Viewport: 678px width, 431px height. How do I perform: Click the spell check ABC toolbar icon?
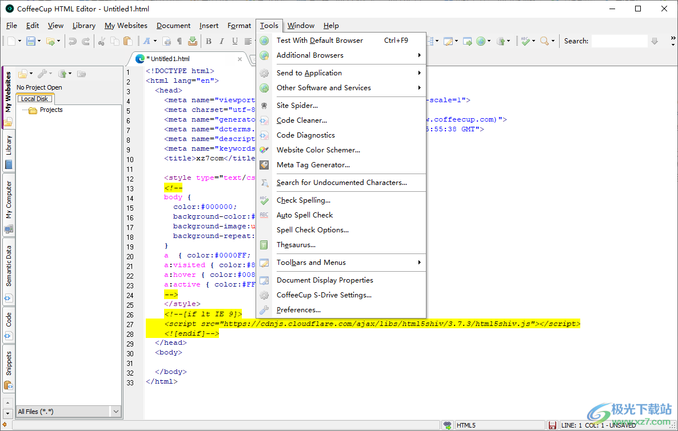pyautogui.click(x=525, y=41)
